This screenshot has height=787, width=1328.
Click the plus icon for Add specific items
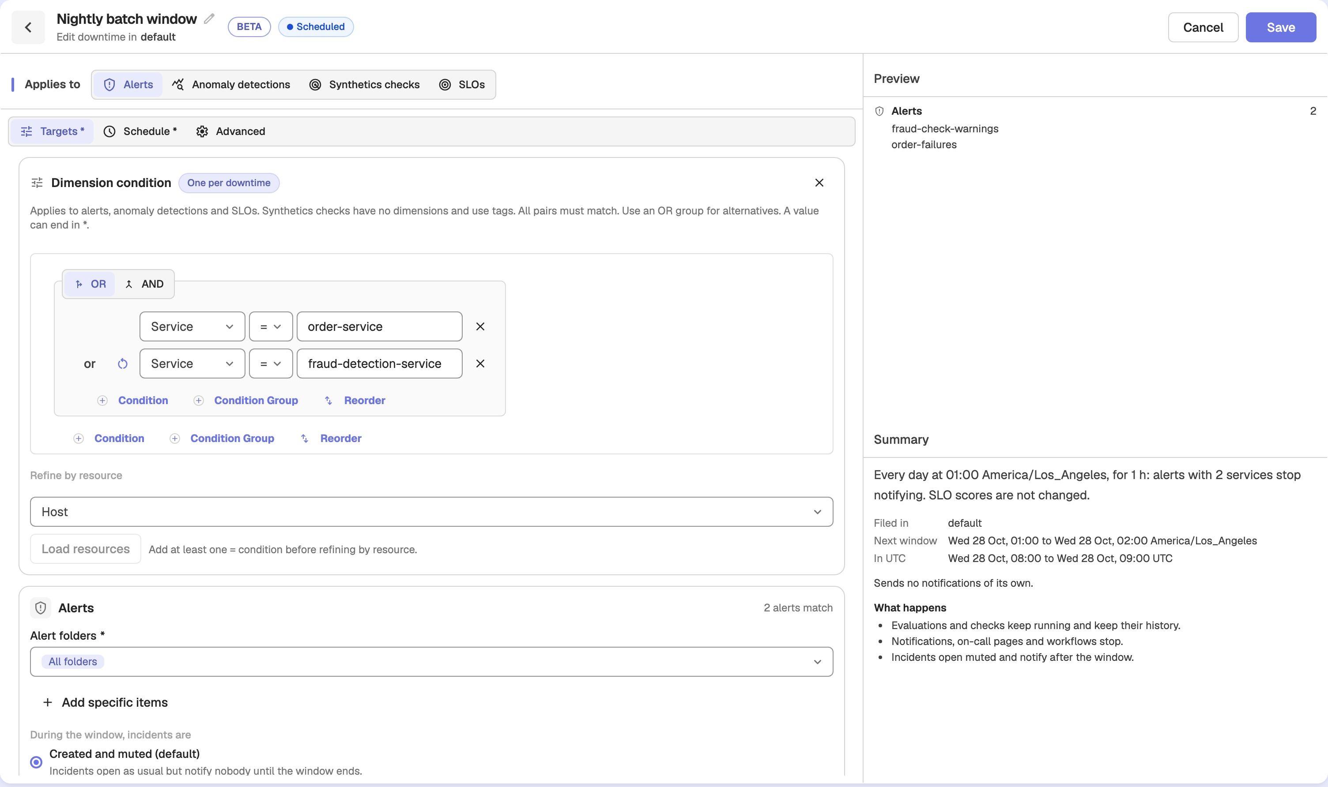coord(48,702)
